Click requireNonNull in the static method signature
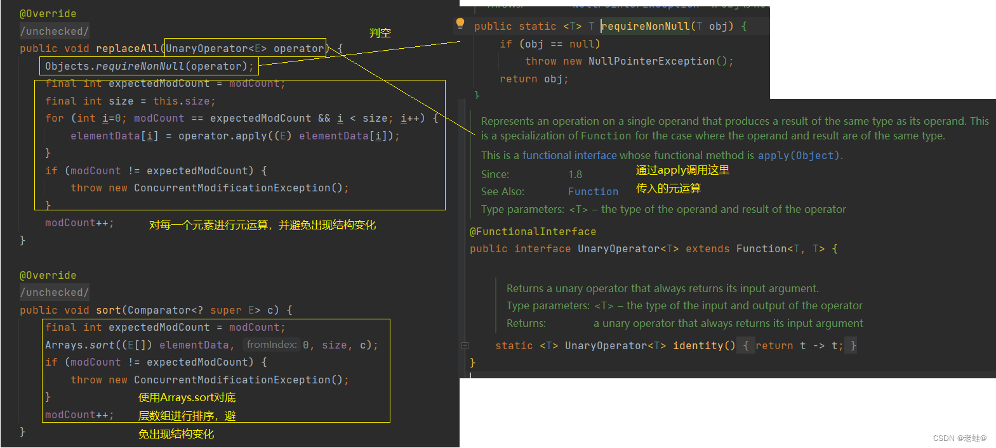The height and width of the screenshot is (448, 996). [x=646, y=26]
